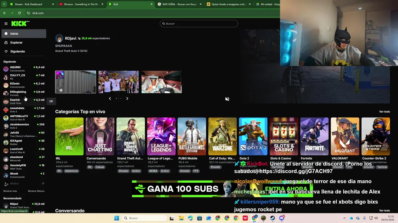Open ZULLYY_CS's channel in the sidebar
The width and height of the screenshot is (398, 223).
click(24, 77)
